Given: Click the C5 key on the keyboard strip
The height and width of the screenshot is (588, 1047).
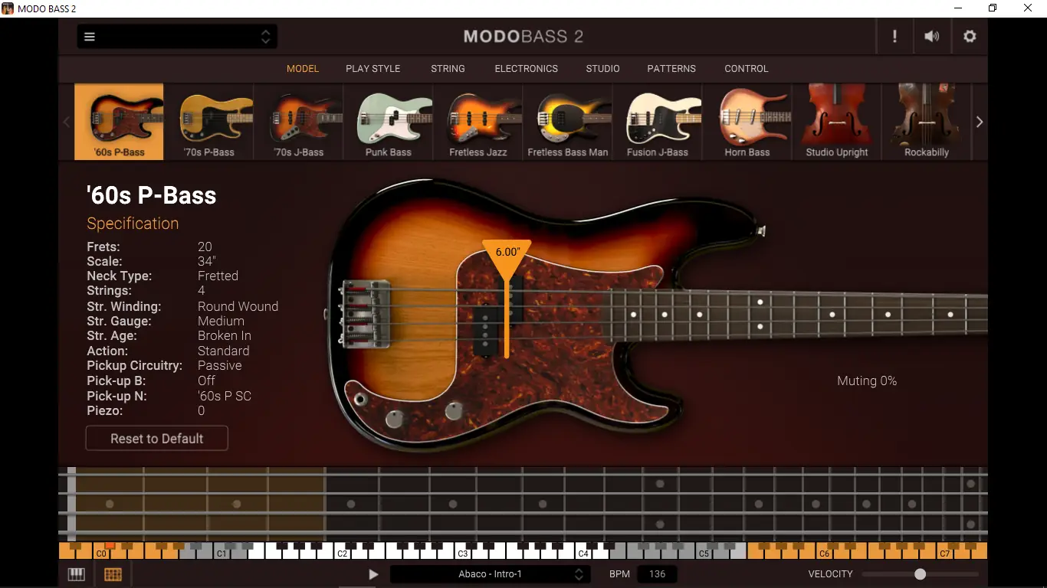Looking at the screenshot, I should click(704, 551).
